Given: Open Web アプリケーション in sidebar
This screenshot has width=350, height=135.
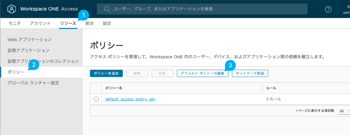Looking at the screenshot, I should pos(30,39).
